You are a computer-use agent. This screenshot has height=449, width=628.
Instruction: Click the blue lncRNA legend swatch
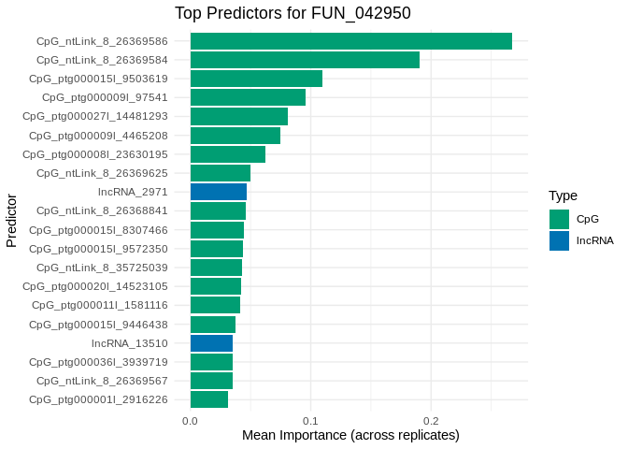559,240
